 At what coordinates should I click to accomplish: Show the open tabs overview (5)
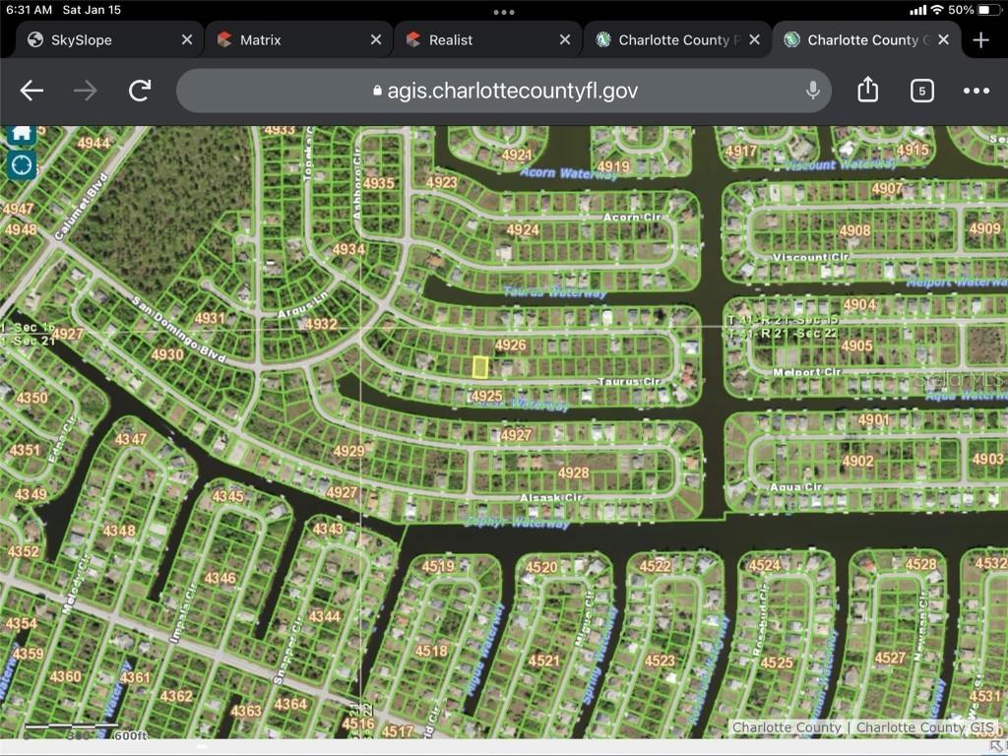pos(921,91)
